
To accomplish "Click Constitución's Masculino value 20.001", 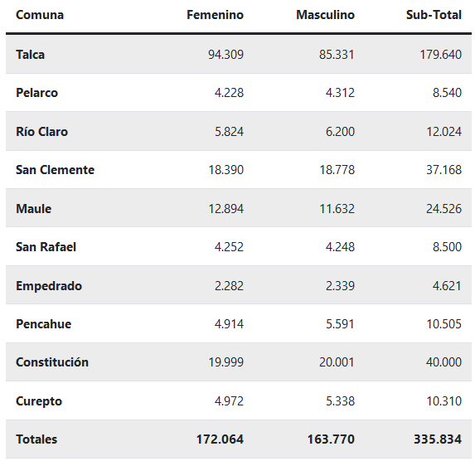I will click(337, 362).
